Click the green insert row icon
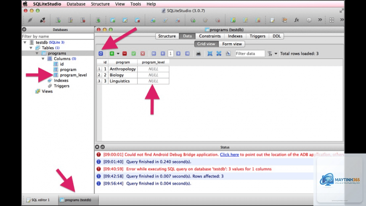366x206 pixels. click(112, 53)
